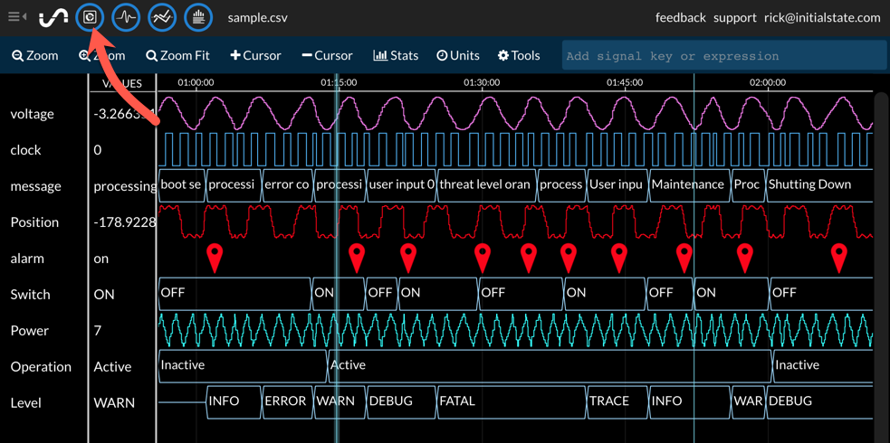Click the FATAL segment in the Level row
Image resolution: width=890 pixels, height=443 pixels.
pos(457,401)
